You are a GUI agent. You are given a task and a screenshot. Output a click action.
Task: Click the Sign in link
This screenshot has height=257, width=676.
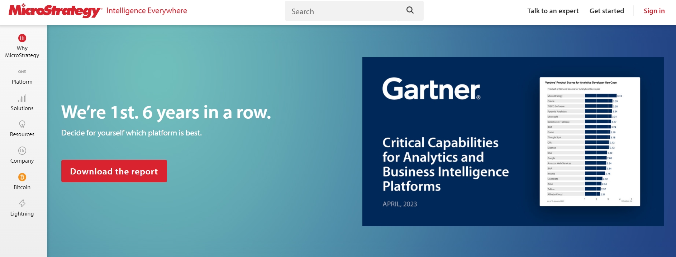[x=654, y=11]
